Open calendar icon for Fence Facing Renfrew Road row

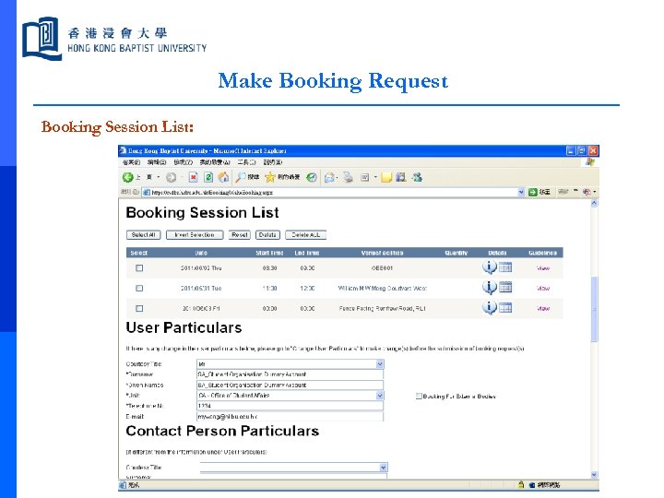pos(505,307)
